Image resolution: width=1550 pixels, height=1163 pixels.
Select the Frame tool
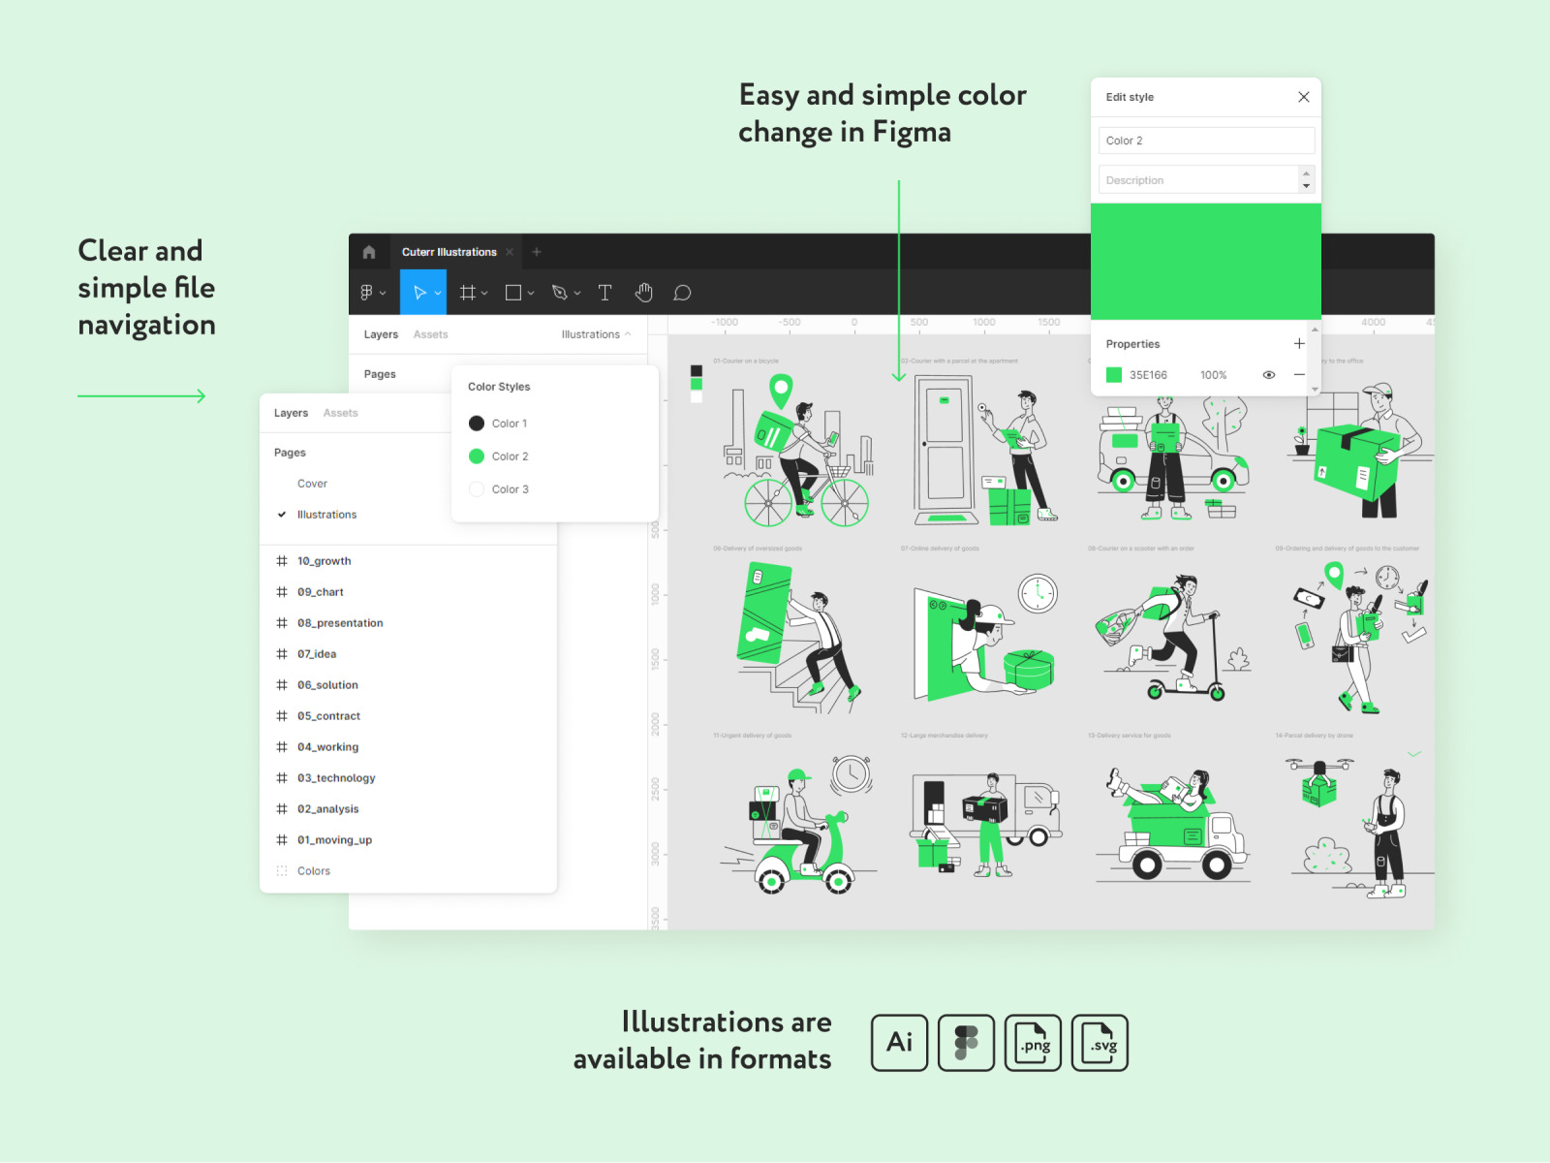click(x=468, y=293)
